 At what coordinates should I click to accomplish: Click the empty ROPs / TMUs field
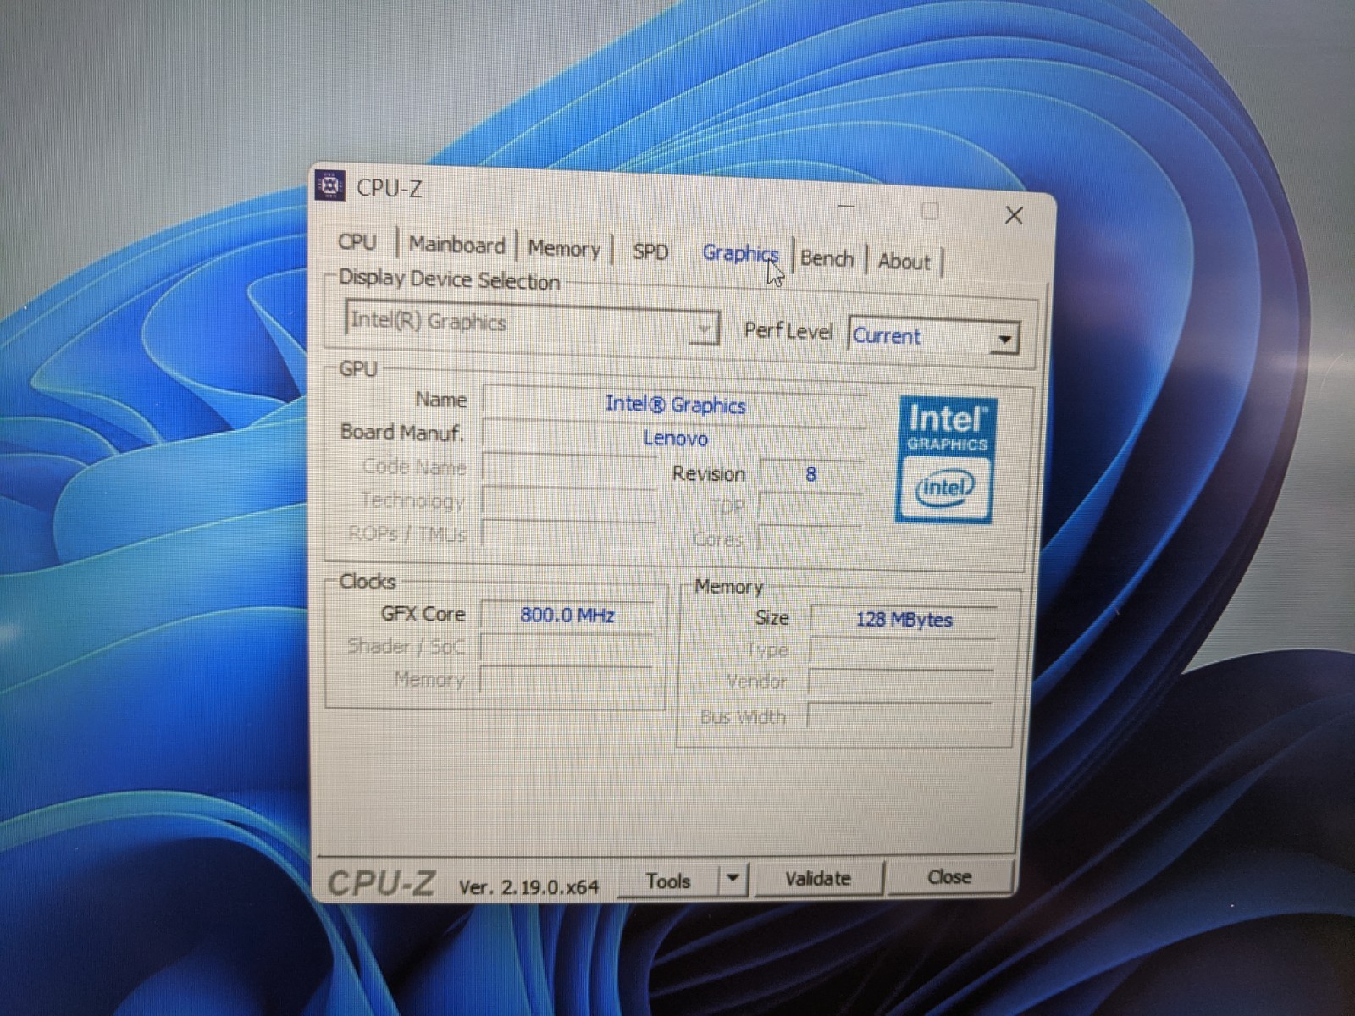click(569, 535)
